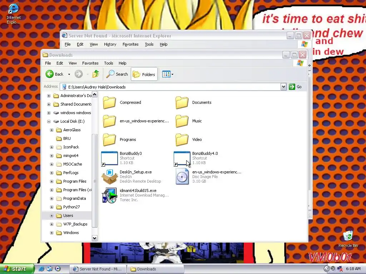Click the Forward arrow icon
This screenshot has width=366, height=274.
tap(79, 74)
